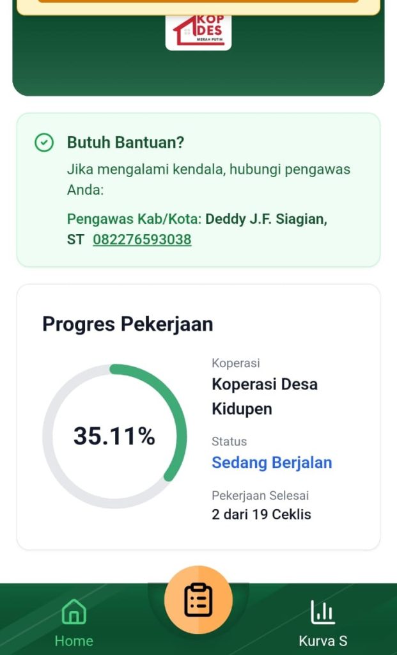Click the 35.11% progress value

tap(114, 436)
